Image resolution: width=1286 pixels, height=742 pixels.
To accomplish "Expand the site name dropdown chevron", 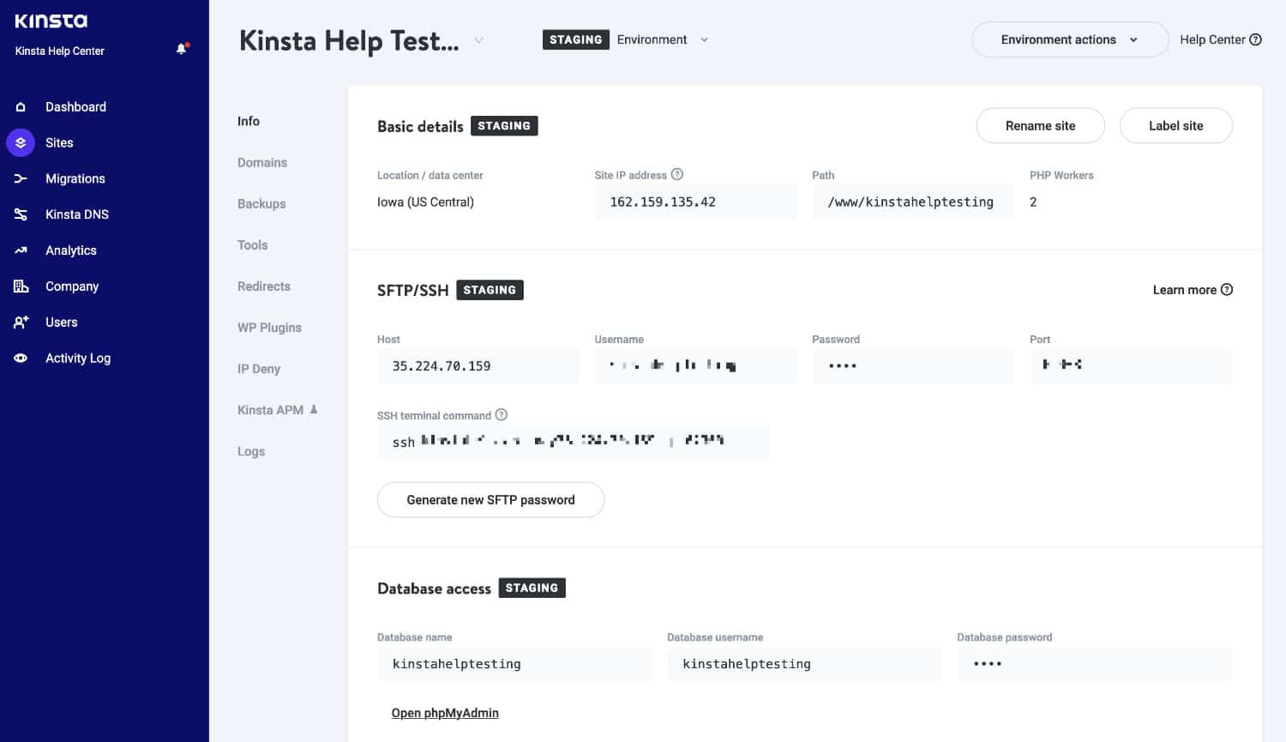I will (479, 40).
